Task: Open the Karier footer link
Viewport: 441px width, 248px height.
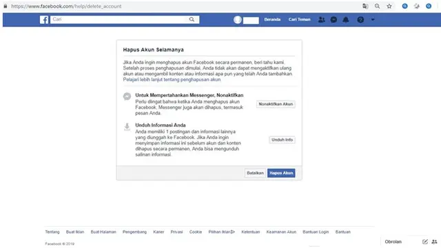Action: [x=158, y=232]
